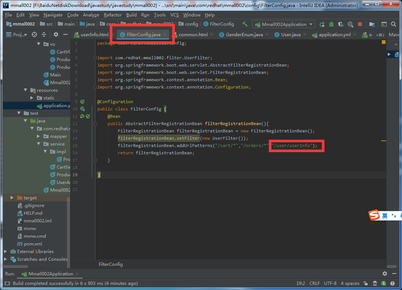Click the green Rerun application icon
Viewport: 402px width, 290px height.
(322, 25)
